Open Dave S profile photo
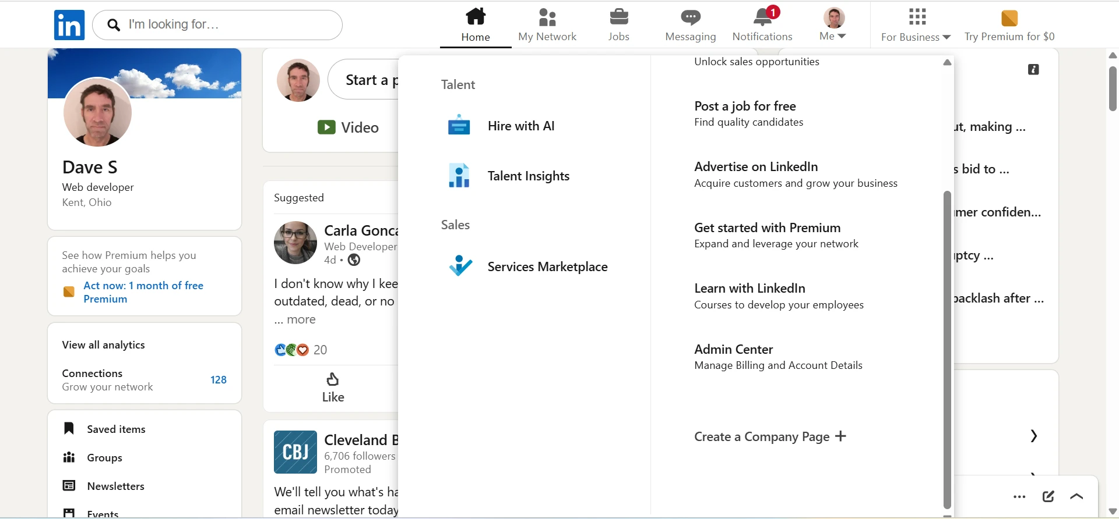 (97, 112)
